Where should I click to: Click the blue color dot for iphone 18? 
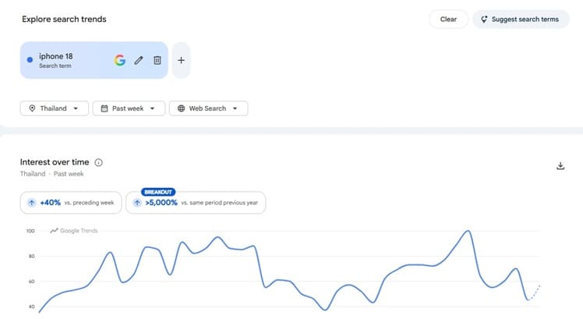point(30,59)
